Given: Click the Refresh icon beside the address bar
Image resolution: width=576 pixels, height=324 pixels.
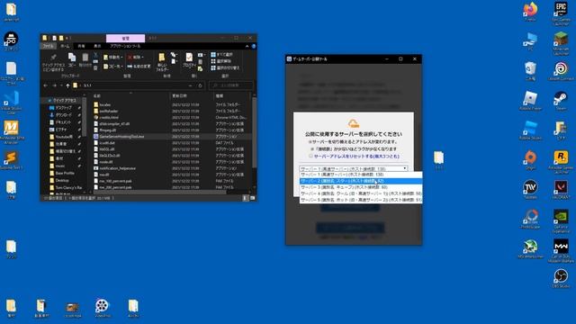Looking at the screenshot, I should point(200,85).
